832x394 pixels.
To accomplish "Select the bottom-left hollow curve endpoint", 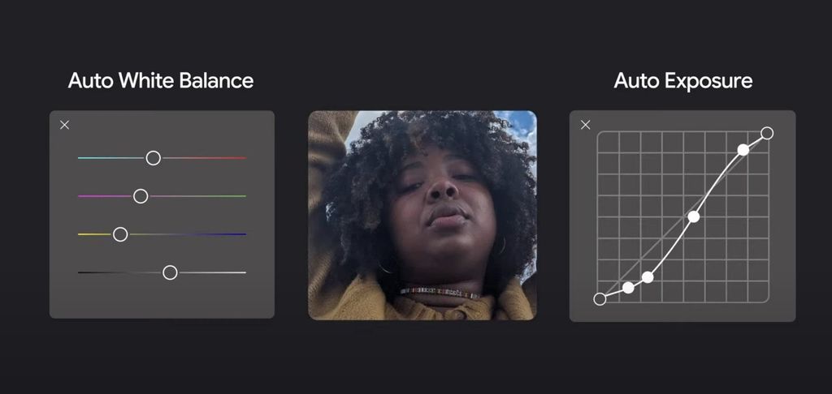I will (x=600, y=299).
